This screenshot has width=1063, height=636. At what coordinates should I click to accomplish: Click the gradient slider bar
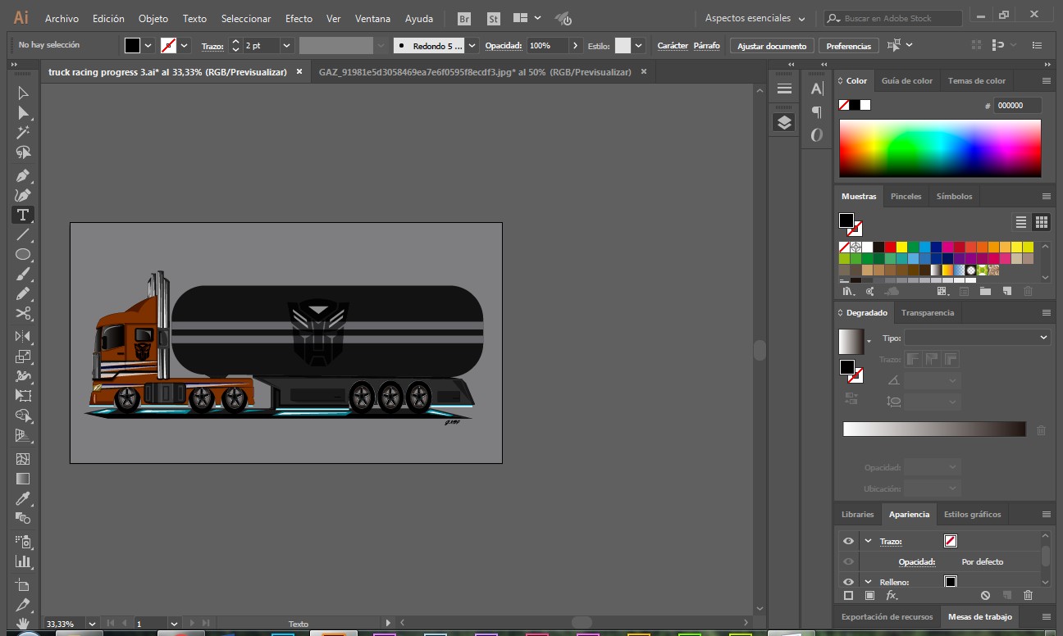click(x=934, y=429)
